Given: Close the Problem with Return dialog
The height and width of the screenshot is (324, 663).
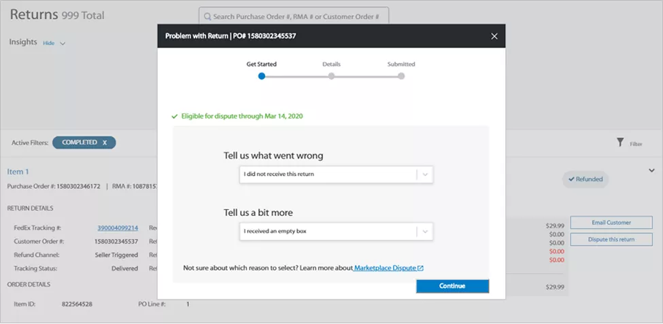Looking at the screenshot, I should 494,36.
